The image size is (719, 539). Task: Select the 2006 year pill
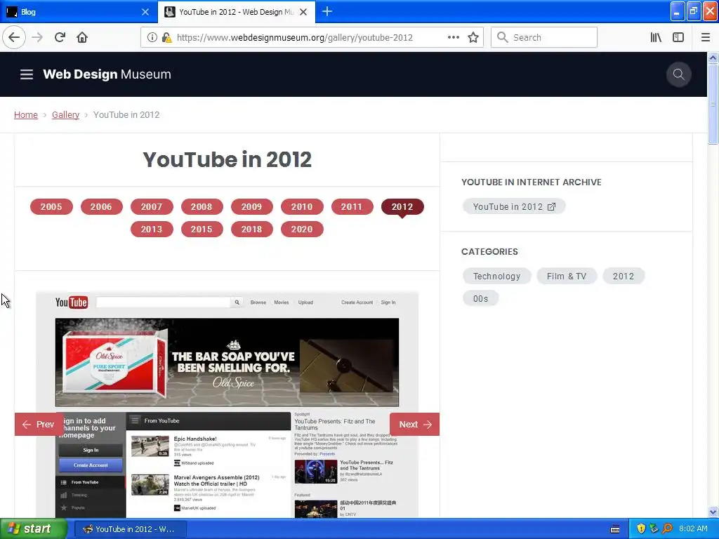coord(101,207)
